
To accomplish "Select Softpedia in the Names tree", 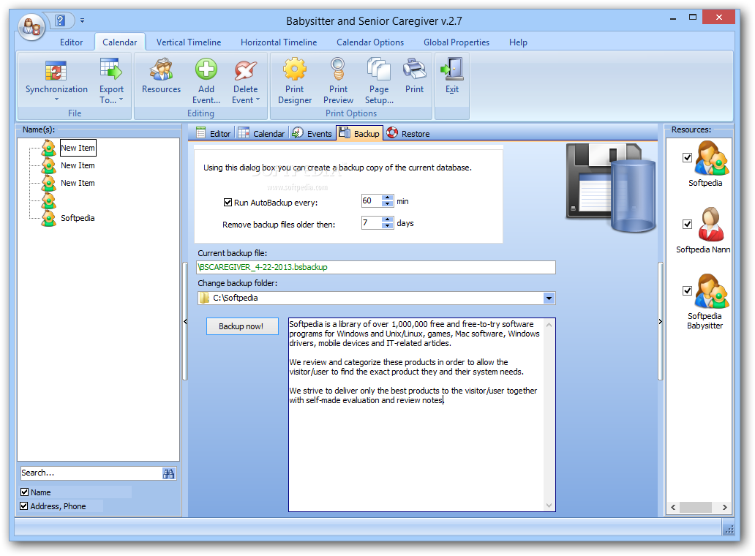I will click(78, 219).
